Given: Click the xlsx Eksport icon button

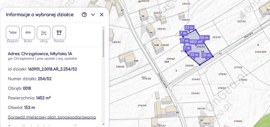Looking at the screenshot, I should point(13,32).
